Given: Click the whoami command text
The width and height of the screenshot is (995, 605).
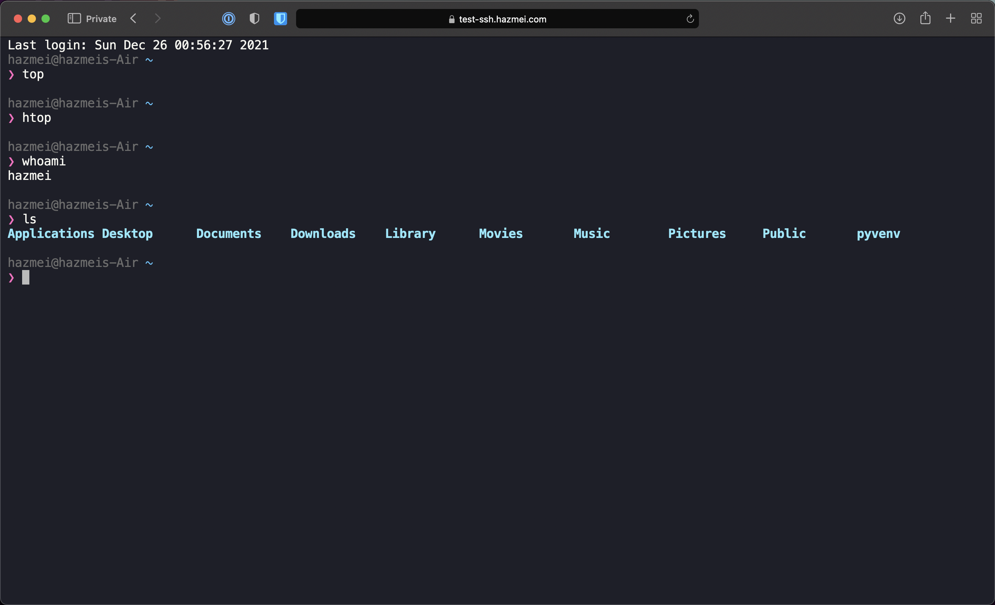Looking at the screenshot, I should tap(44, 161).
